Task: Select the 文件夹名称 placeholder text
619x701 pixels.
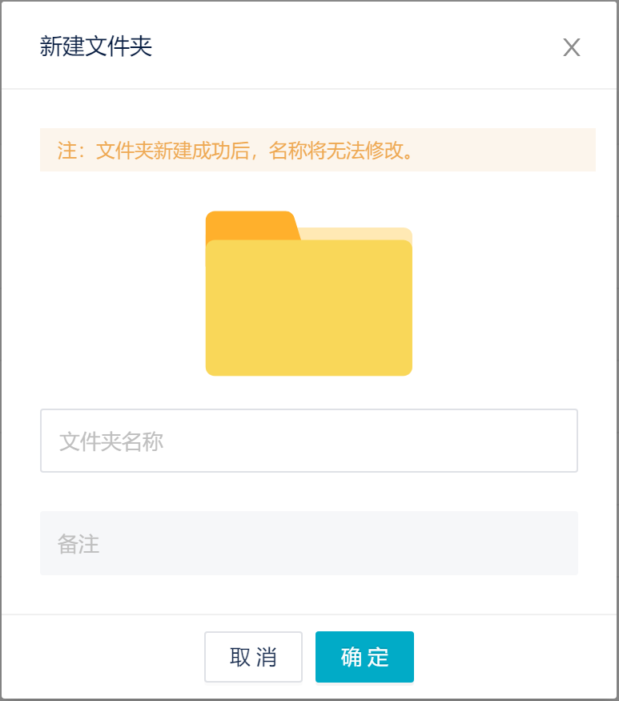Action: tap(111, 441)
